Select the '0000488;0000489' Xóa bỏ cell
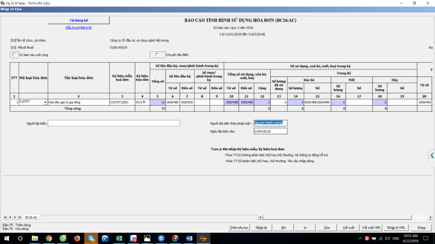Screen dimensions: 435x244 click(x=317, y=102)
